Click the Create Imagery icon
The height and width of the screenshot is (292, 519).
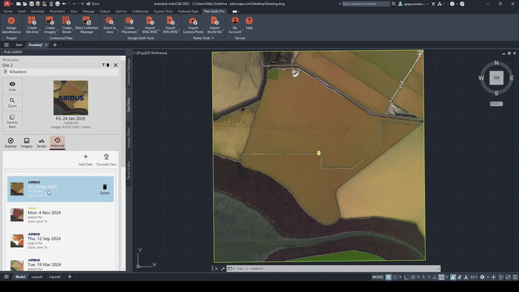tap(50, 21)
